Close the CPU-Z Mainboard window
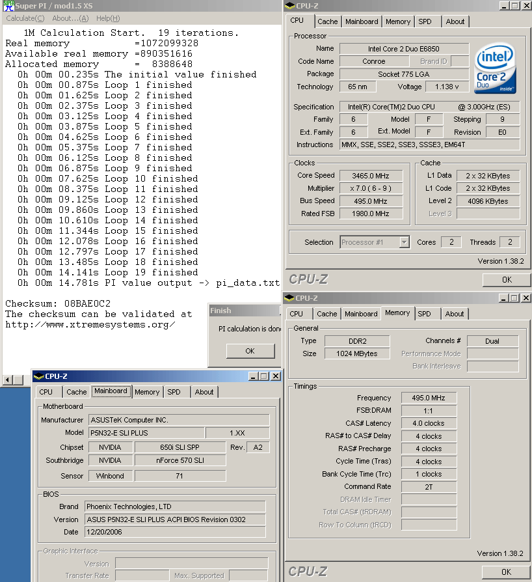 click(x=276, y=376)
